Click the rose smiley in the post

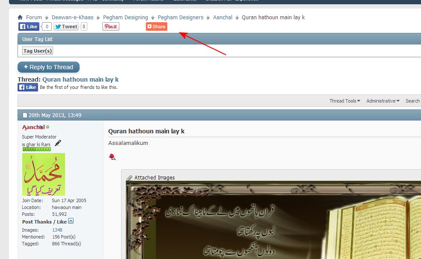112,157
